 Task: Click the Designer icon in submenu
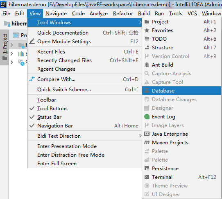[x=147, y=108]
